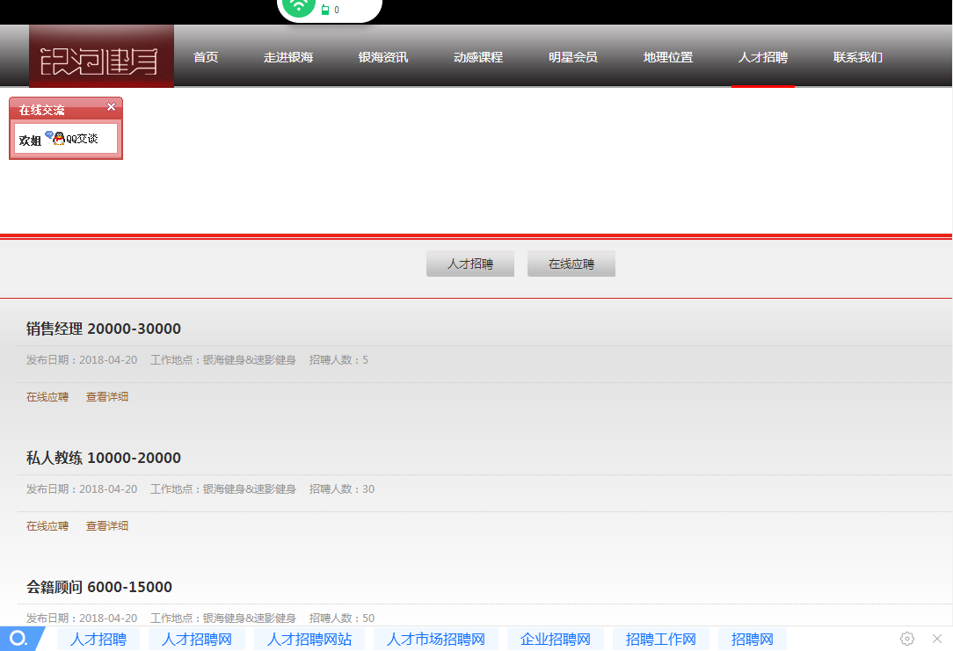
Task: Close the 在线交流 chat widget
Action: point(112,107)
